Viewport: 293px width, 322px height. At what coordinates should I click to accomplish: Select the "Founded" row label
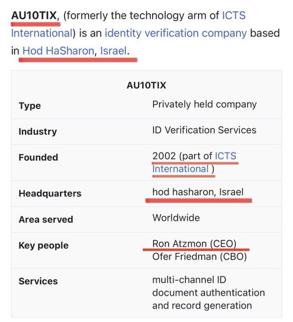[x=38, y=157]
